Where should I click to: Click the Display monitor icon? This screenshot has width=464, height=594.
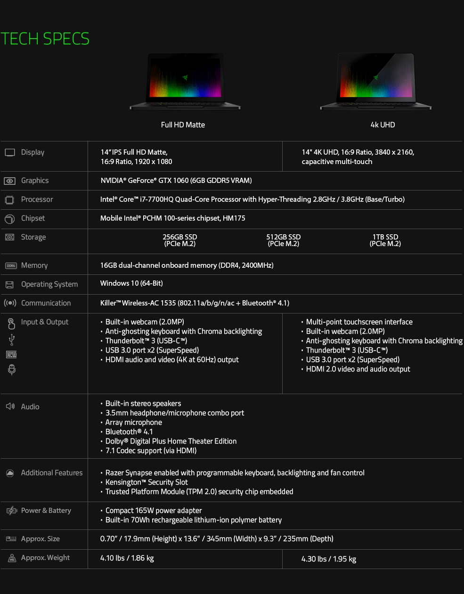pyautogui.click(x=10, y=152)
